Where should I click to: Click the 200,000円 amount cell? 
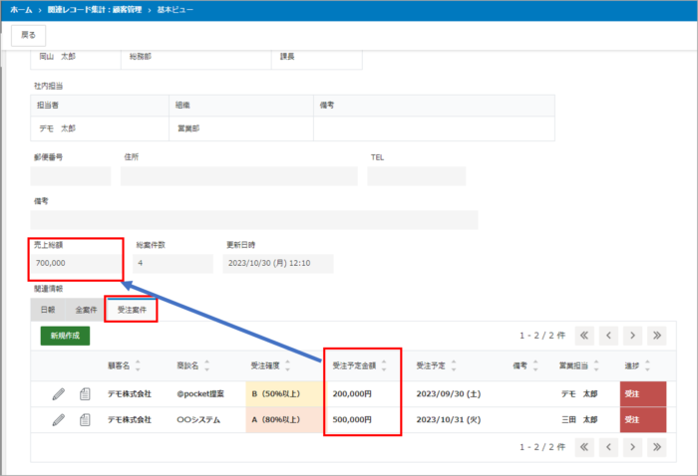coord(352,394)
